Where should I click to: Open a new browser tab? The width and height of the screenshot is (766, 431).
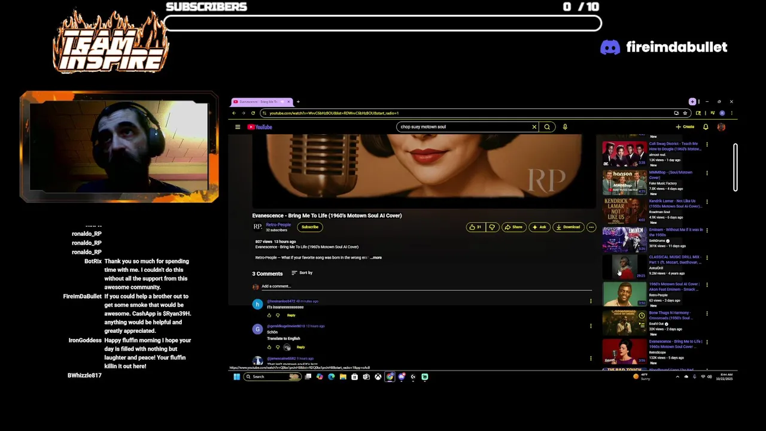pos(298,102)
